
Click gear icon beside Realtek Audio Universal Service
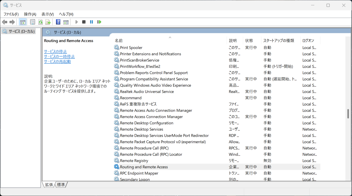[117, 92]
